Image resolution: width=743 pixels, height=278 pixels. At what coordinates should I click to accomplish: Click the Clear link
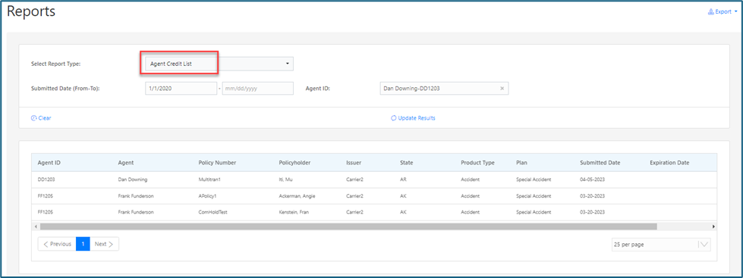click(45, 118)
